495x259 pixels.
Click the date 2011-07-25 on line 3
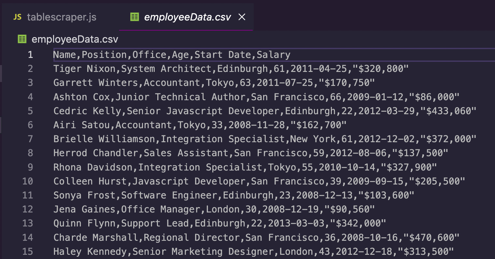[x=285, y=83]
